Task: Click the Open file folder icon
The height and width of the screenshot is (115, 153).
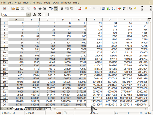Action: [13, 8]
